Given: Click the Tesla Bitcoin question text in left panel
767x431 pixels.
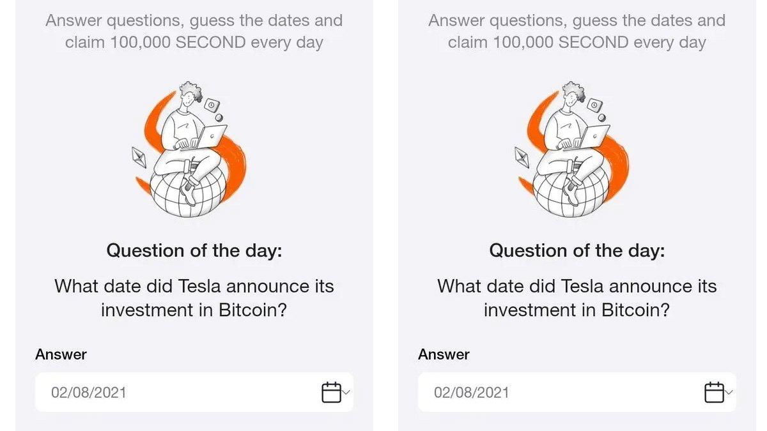Looking at the screenshot, I should (x=194, y=298).
